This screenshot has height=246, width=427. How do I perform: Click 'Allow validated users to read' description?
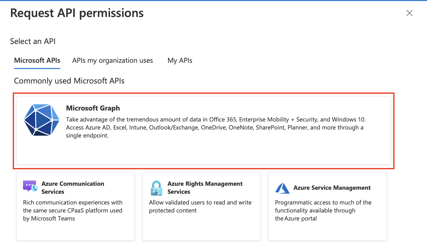pyautogui.click(x=200, y=206)
